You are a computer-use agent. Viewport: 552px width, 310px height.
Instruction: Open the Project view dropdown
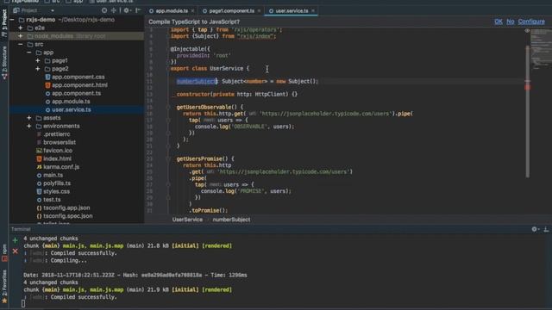tap(53, 10)
